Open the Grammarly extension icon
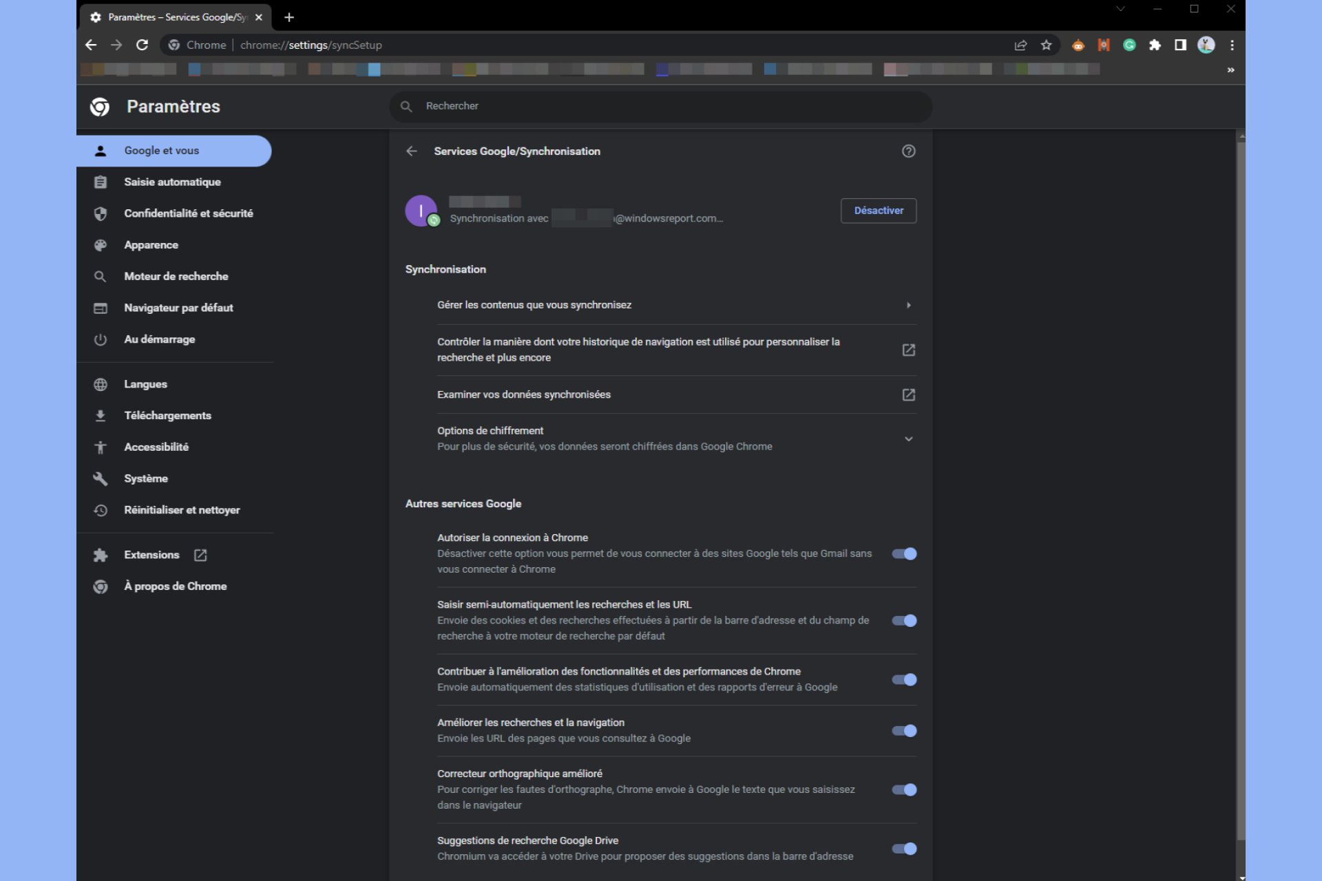Viewport: 1322px width, 881px height. 1129,45
